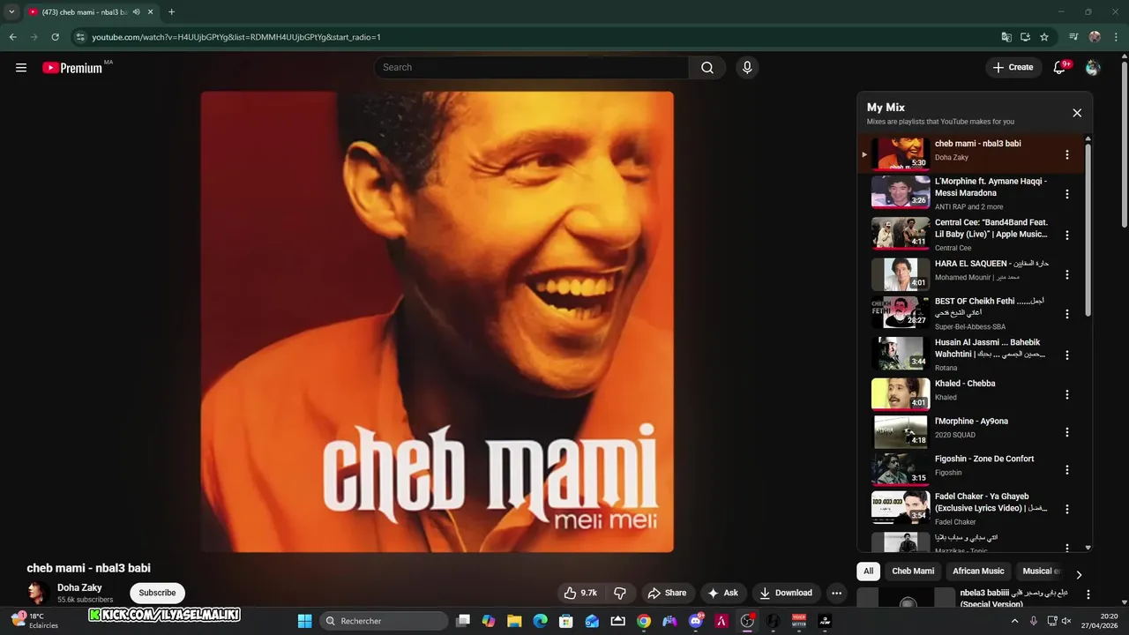Open options for cheb mami - nbal3 babi
The height and width of the screenshot is (635, 1129).
point(1066,155)
